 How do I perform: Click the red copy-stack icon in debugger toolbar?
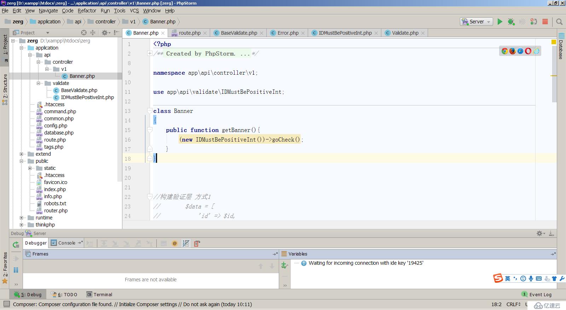pos(197,243)
